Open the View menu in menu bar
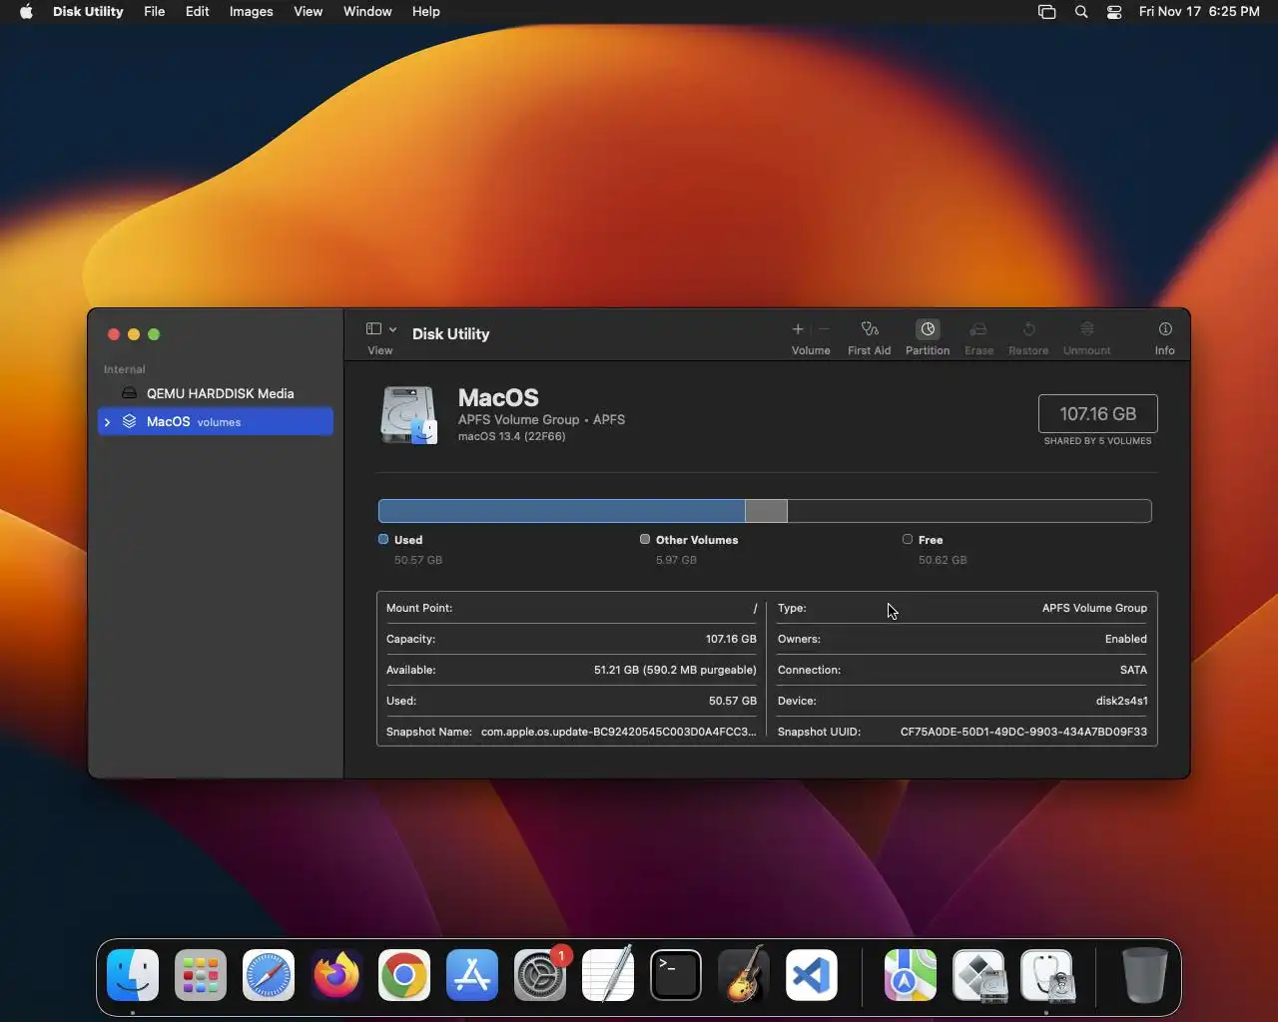1278x1022 pixels. (x=309, y=12)
